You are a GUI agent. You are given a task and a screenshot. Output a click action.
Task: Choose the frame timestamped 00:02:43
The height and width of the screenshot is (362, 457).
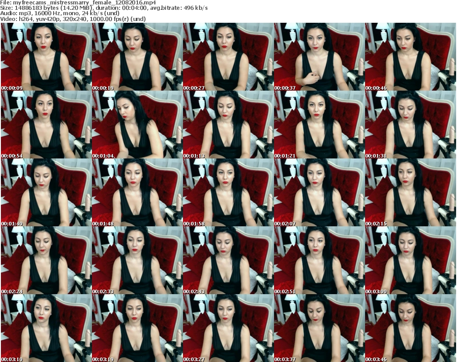click(228, 260)
